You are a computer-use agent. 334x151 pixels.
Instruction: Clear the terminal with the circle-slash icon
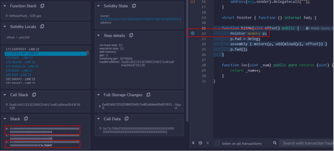pyautogui.click(x=200, y=143)
